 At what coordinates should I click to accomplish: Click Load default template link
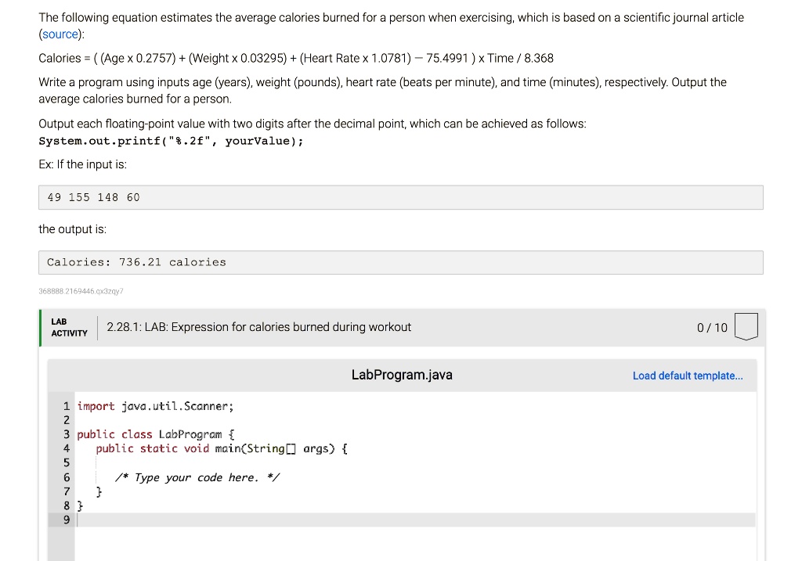pyautogui.click(x=688, y=376)
